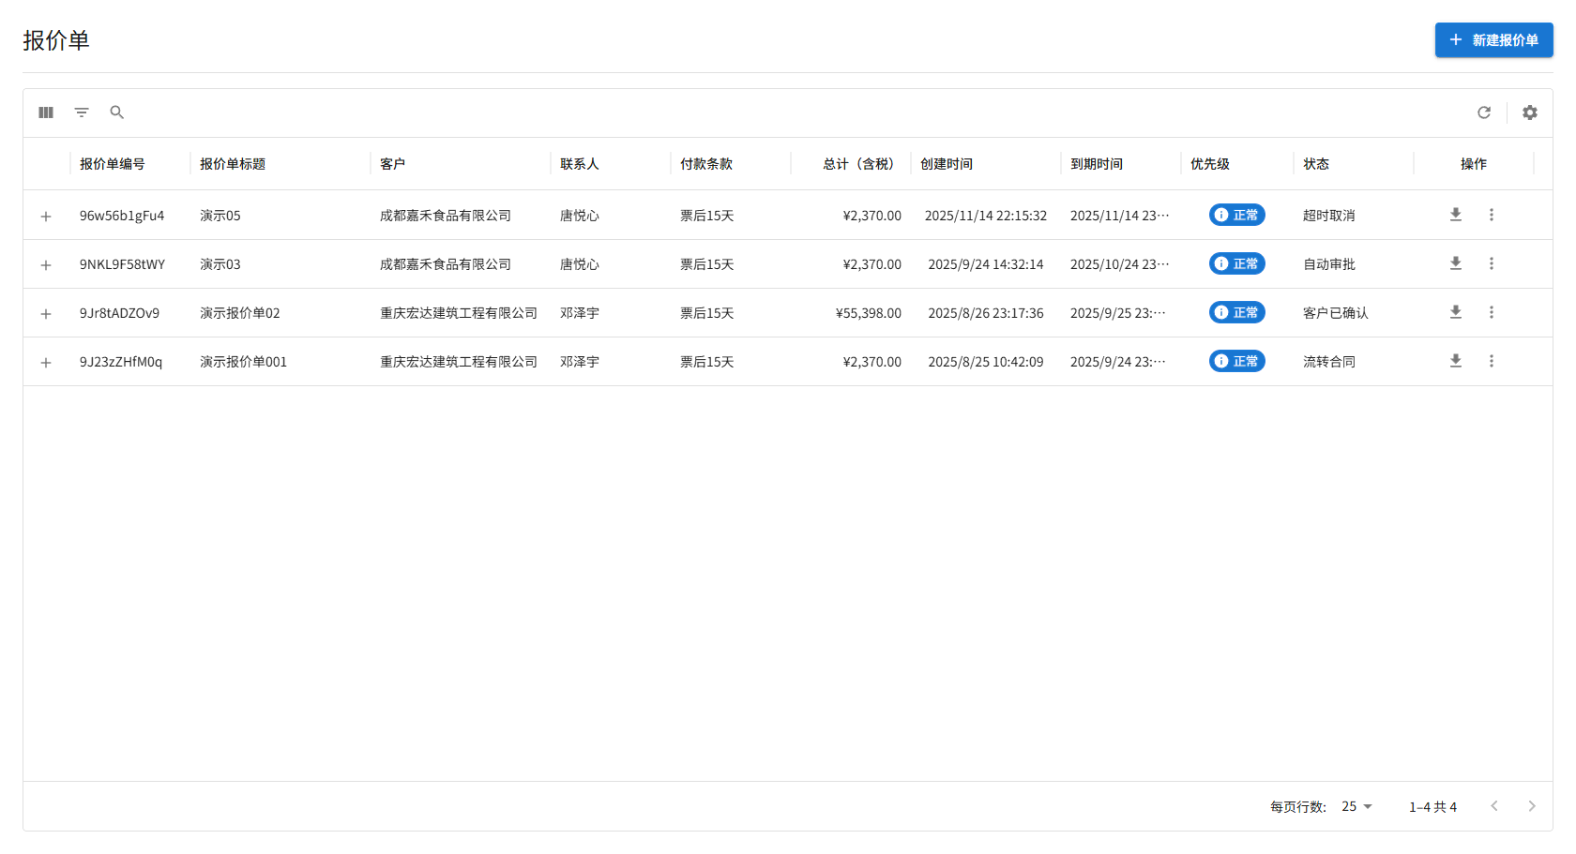This screenshot has height=854, width=1576.
Task: Click the filter icon in the toolbar
Action: [82, 112]
